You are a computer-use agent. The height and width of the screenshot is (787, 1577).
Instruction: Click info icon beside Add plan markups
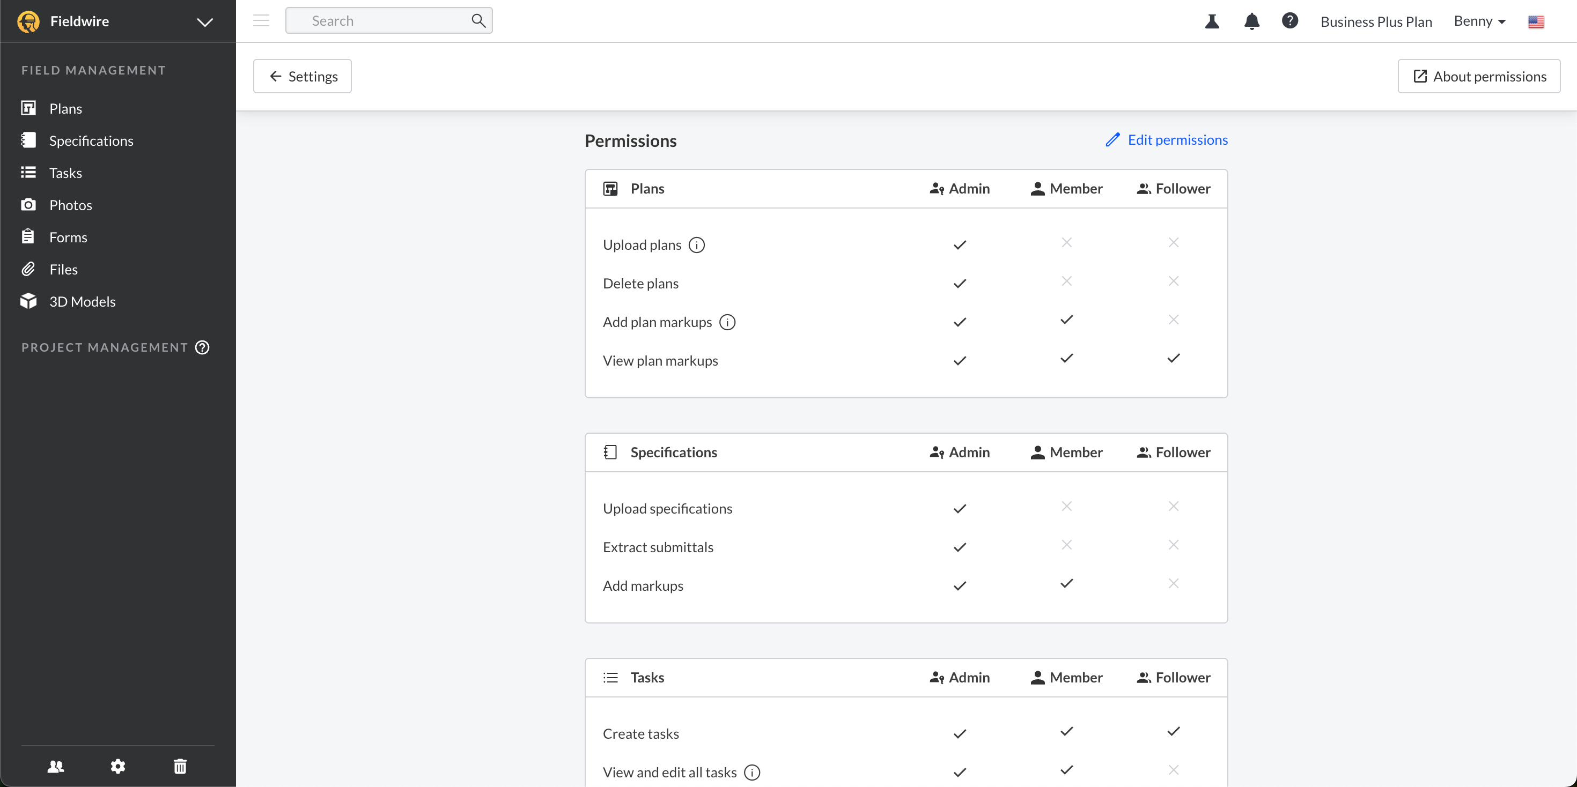click(x=727, y=322)
